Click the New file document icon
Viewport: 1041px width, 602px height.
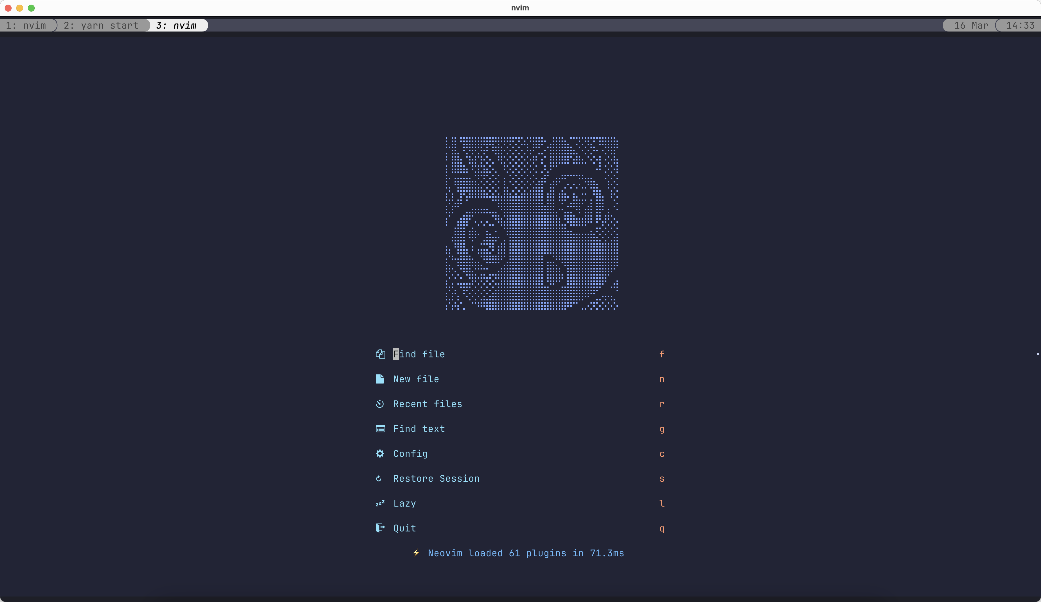(380, 379)
